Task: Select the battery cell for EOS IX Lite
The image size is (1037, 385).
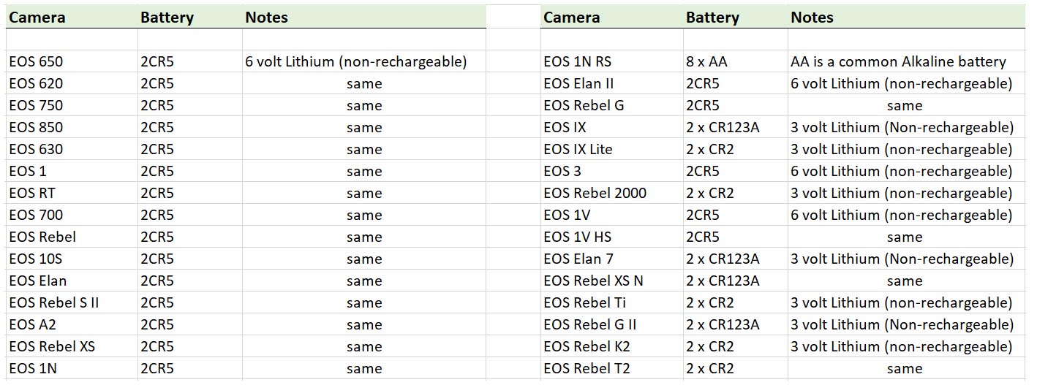Action: (709, 150)
